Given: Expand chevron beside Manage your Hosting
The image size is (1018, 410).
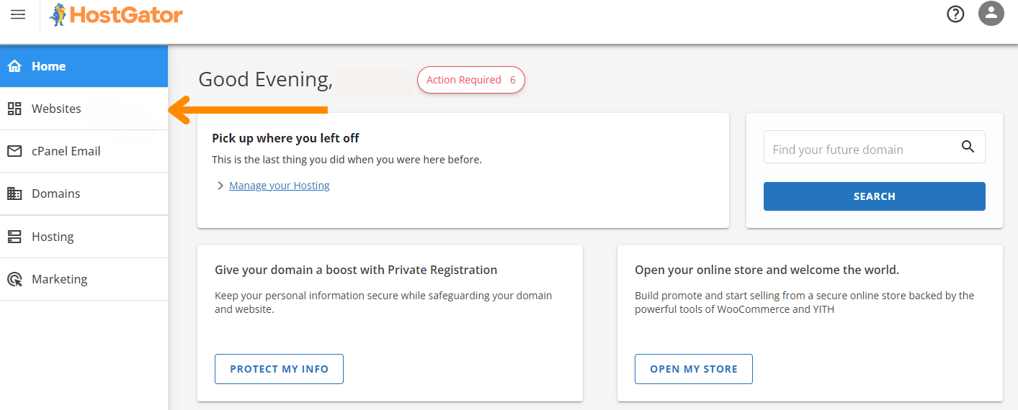Looking at the screenshot, I should coord(220,186).
